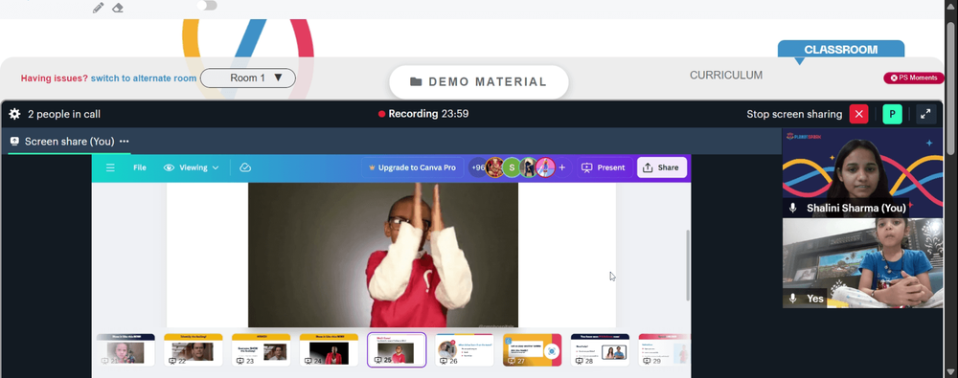Mute Shalini Sharma's microphone
Screen dimensions: 958x378
point(793,209)
